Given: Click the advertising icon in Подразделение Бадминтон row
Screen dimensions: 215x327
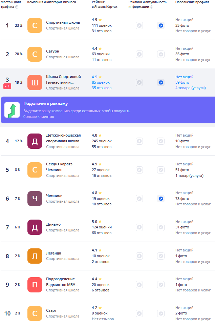Looking at the screenshot, I should 139,285.
